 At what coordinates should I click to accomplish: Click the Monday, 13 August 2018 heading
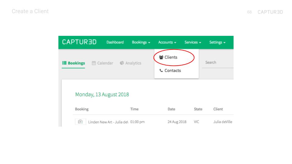102,94
